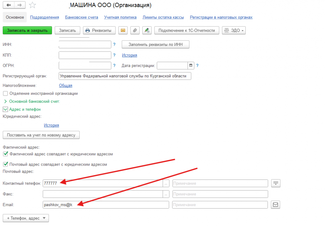Click Подключение к 1С-Отчетности button
This screenshot has height=226, width=325.
[x=187, y=30]
